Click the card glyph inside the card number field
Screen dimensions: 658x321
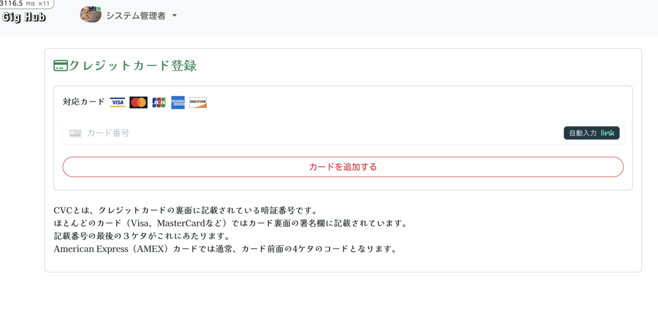point(75,133)
